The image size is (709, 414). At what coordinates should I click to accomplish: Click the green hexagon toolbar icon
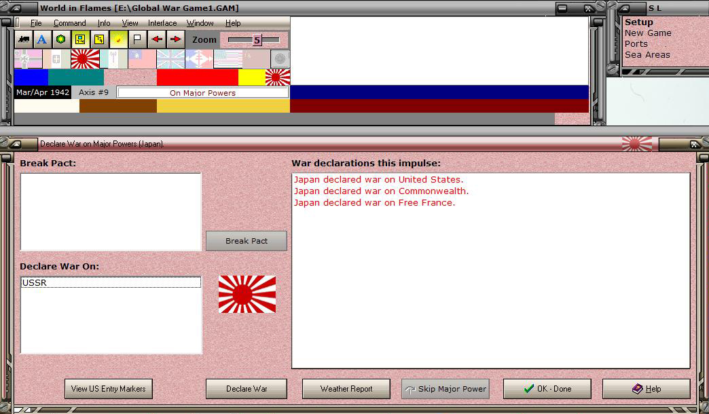coord(61,40)
